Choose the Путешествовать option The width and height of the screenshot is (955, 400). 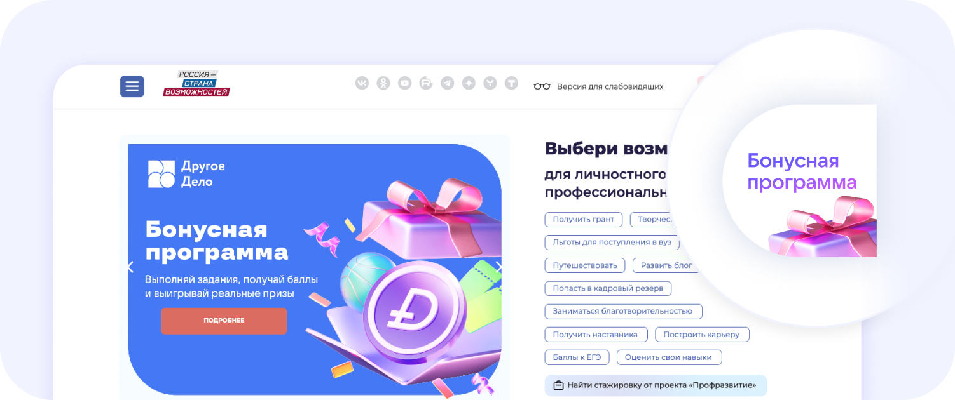[x=585, y=265]
